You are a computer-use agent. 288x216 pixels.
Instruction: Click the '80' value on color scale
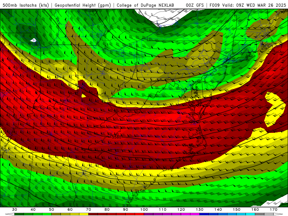pos(107,210)
